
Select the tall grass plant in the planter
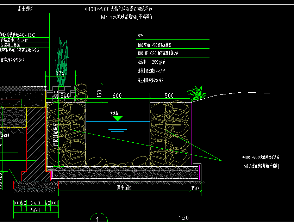tap(62, 62)
